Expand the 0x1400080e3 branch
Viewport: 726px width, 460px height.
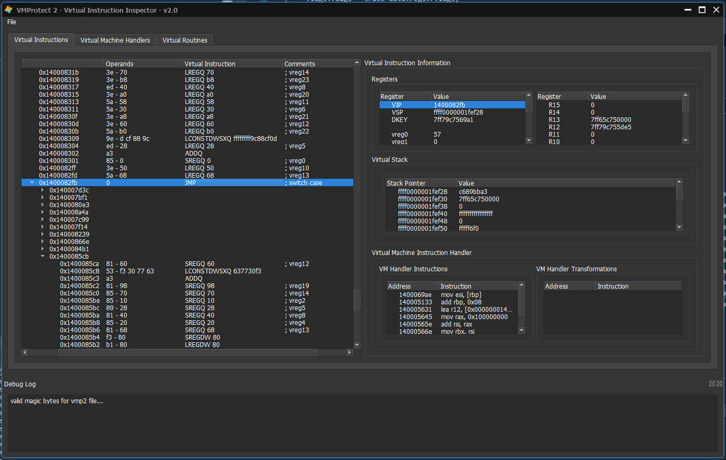[43, 205]
